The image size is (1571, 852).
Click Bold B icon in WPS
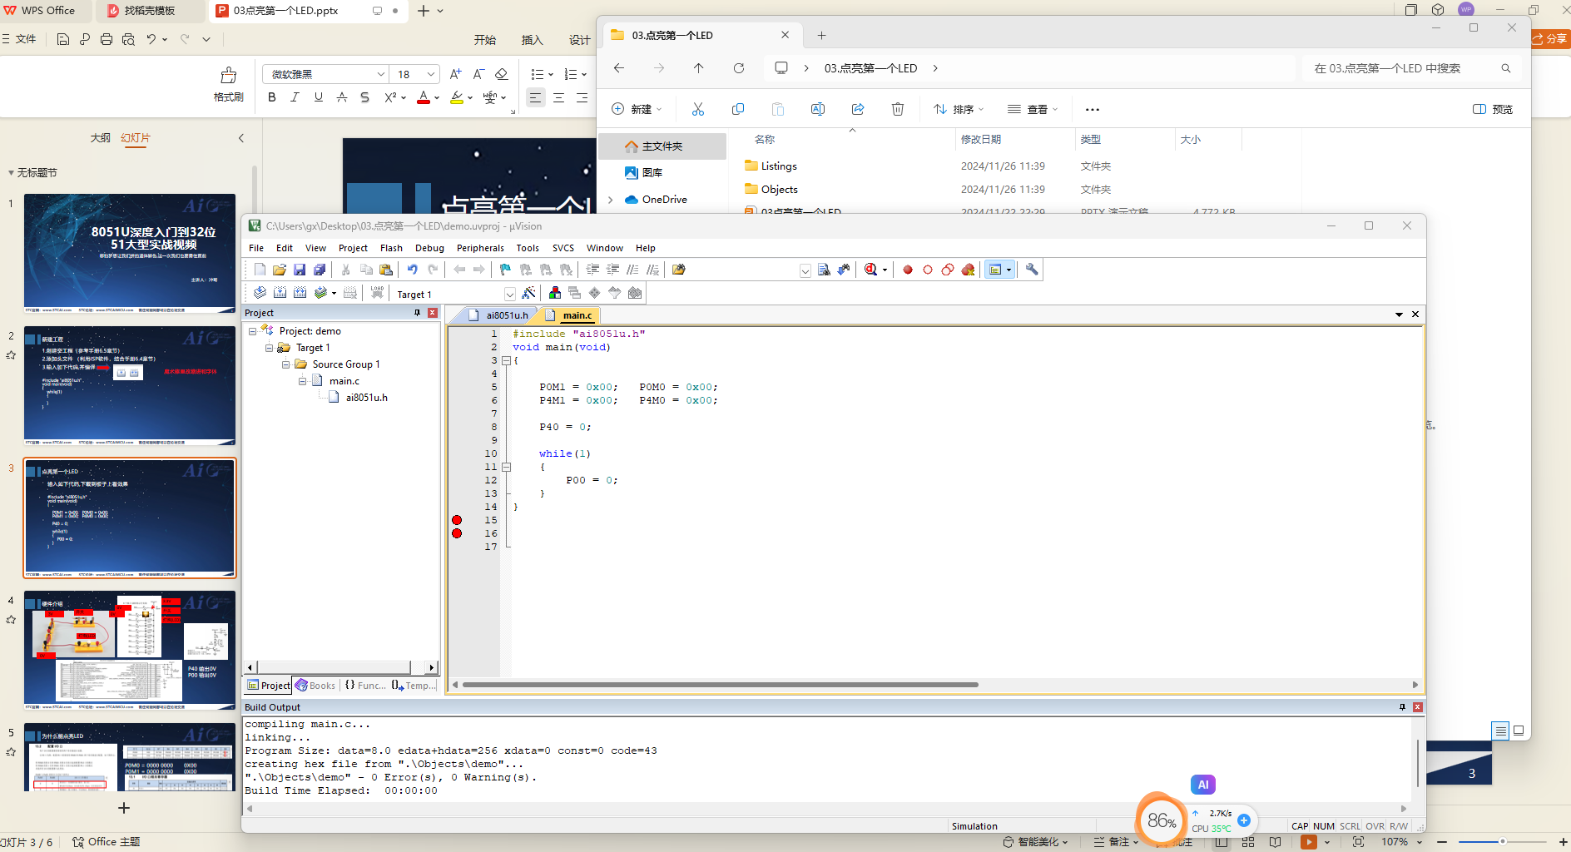pyautogui.click(x=272, y=97)
